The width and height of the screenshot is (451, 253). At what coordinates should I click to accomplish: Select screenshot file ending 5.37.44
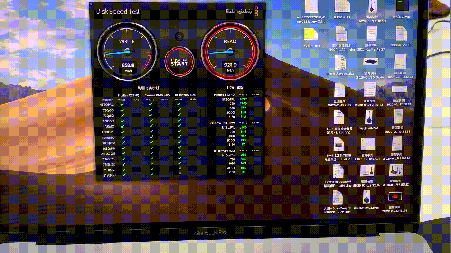(x=371, y=68)
